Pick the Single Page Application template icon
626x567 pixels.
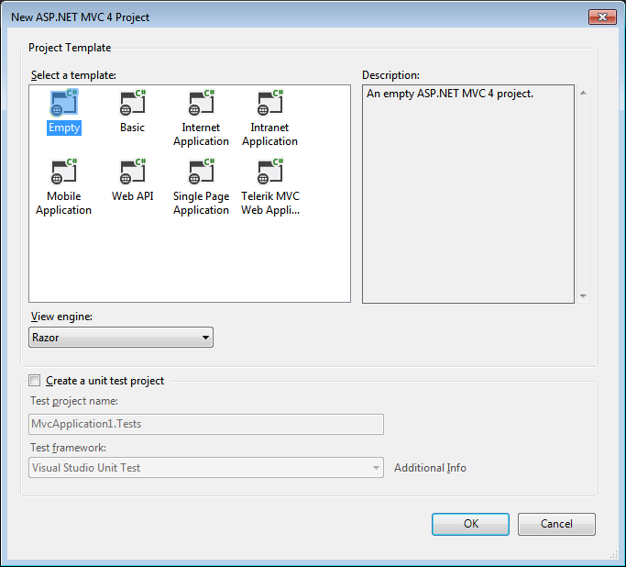201,172
